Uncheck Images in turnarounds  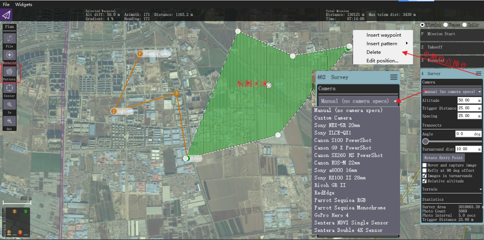[x=424, y=176]
